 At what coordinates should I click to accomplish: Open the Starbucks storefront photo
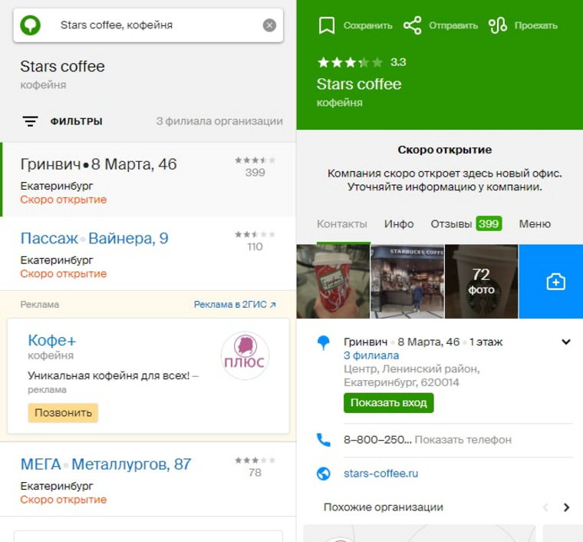tap(407, 282)
